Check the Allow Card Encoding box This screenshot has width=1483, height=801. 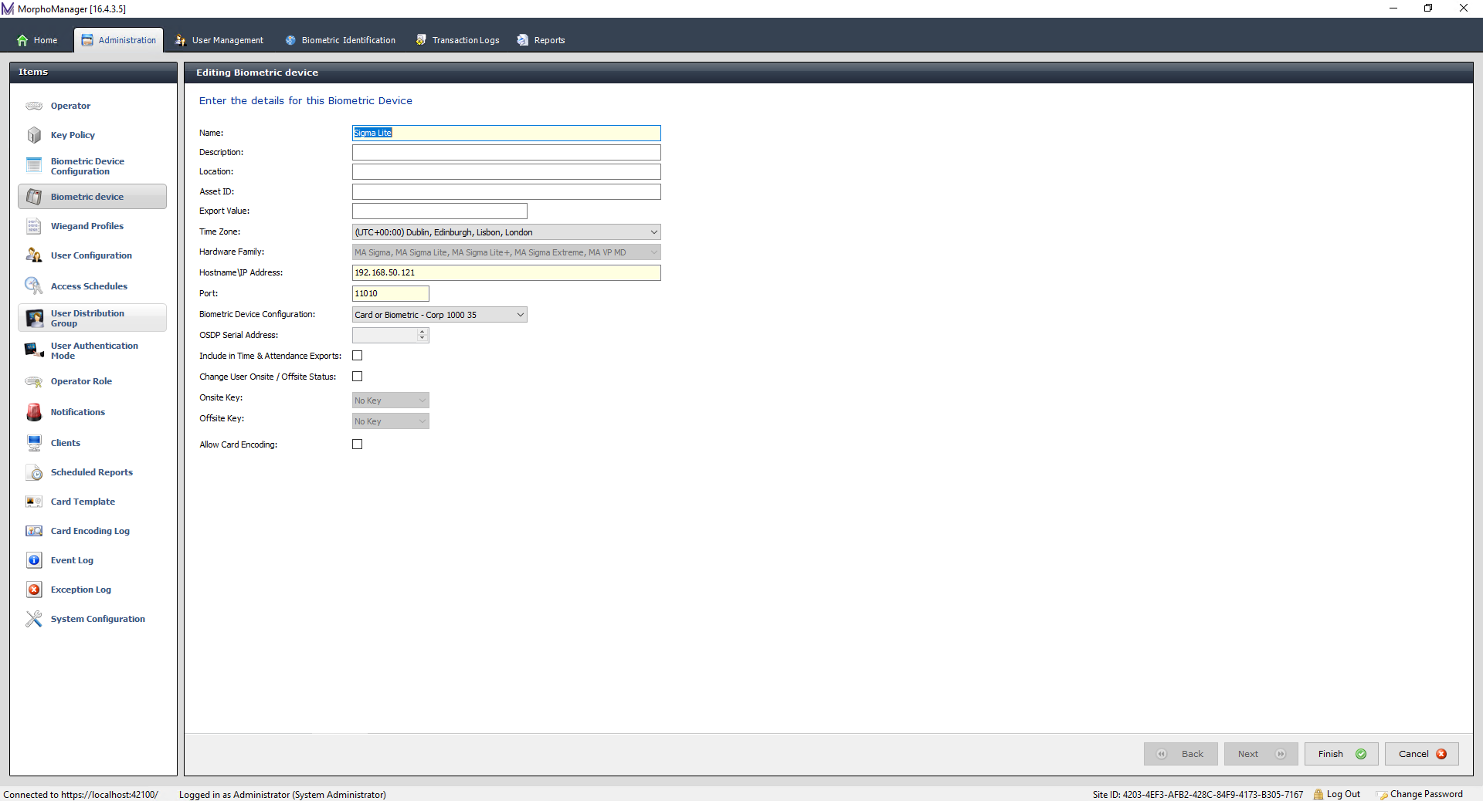(358, 444)
